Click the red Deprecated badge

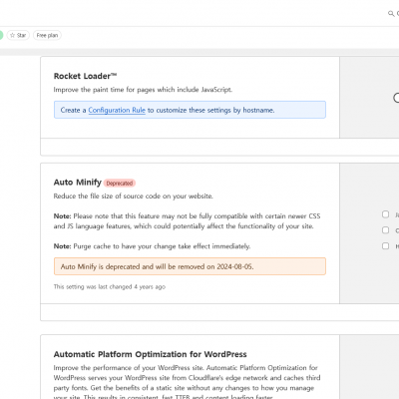[x=120, y=184]
